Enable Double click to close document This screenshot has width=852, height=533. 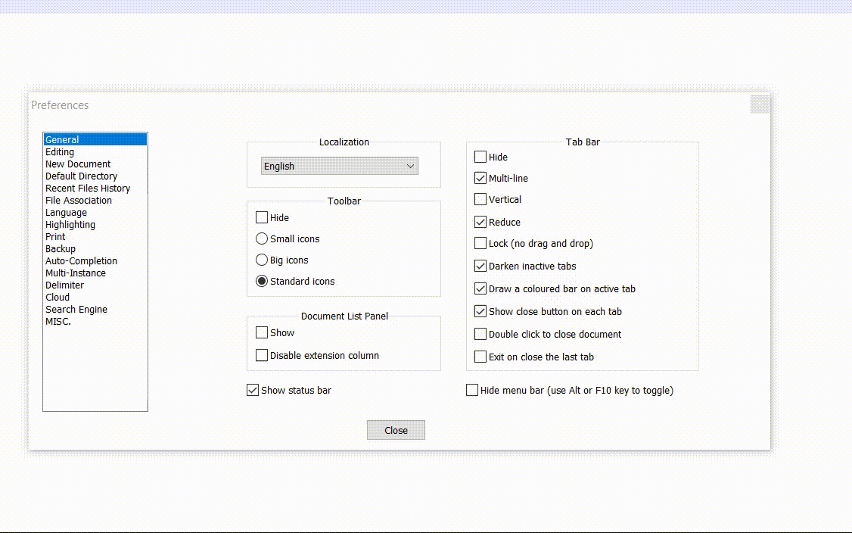click(x=480, y=334)
